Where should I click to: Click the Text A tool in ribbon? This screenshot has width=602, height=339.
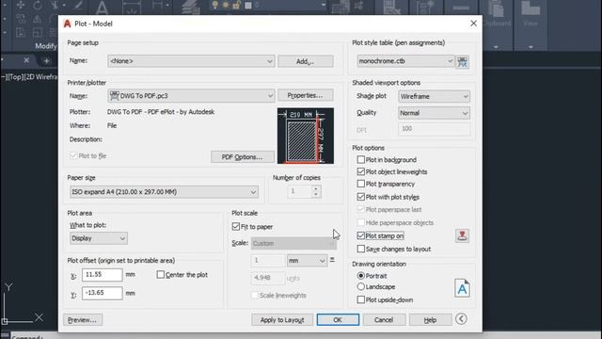point(102,8)
